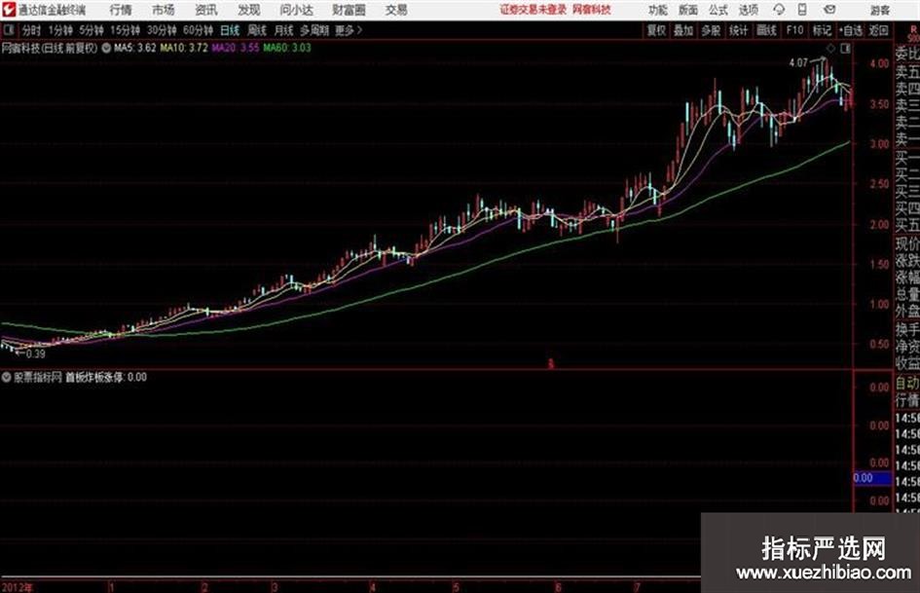Open the sub-indicator 股票指标网 settings circle
The width and height of the screenshot is (920, 593).
pos(6,378)
